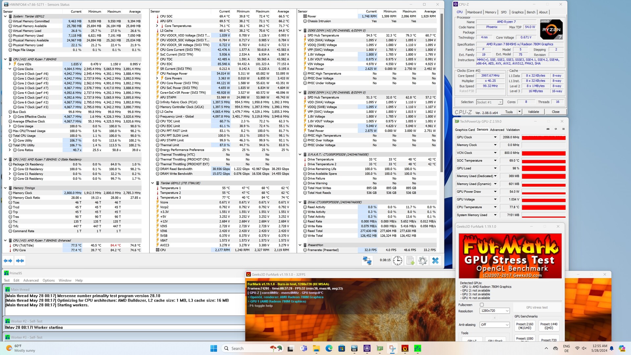Image resolution: width=631 pixels, height=355 pixels.
Task: Click GPU-Z screenshot camera icon
Action: [x=548, y=129]
